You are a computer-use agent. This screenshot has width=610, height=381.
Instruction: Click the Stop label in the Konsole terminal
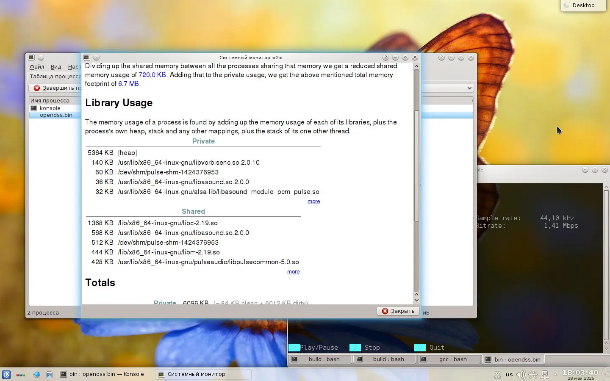tap(372, 348)
